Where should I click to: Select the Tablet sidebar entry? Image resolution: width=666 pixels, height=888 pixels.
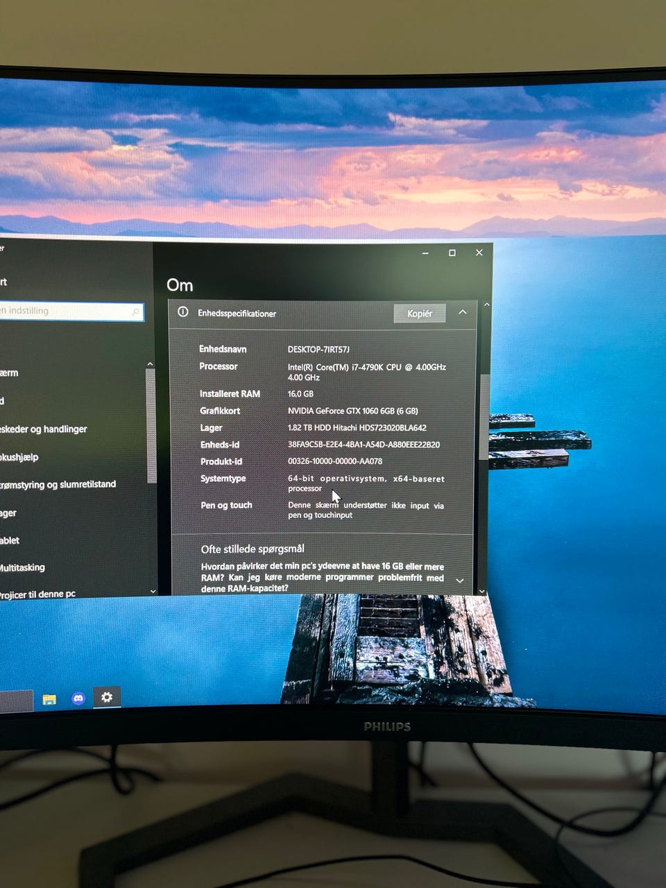(x=10, y=540)
